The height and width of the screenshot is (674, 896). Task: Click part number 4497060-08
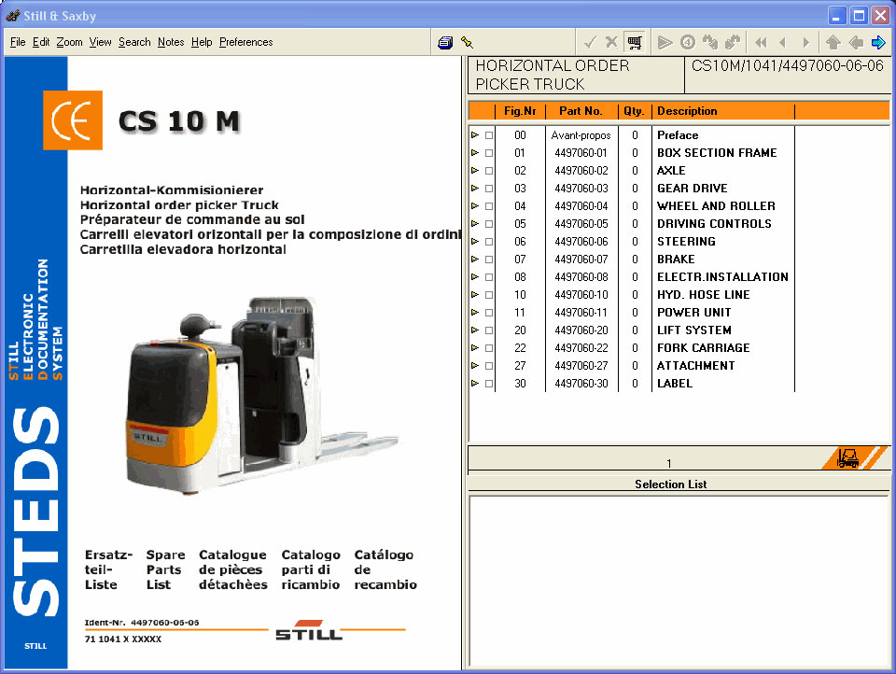click(581, 277)
